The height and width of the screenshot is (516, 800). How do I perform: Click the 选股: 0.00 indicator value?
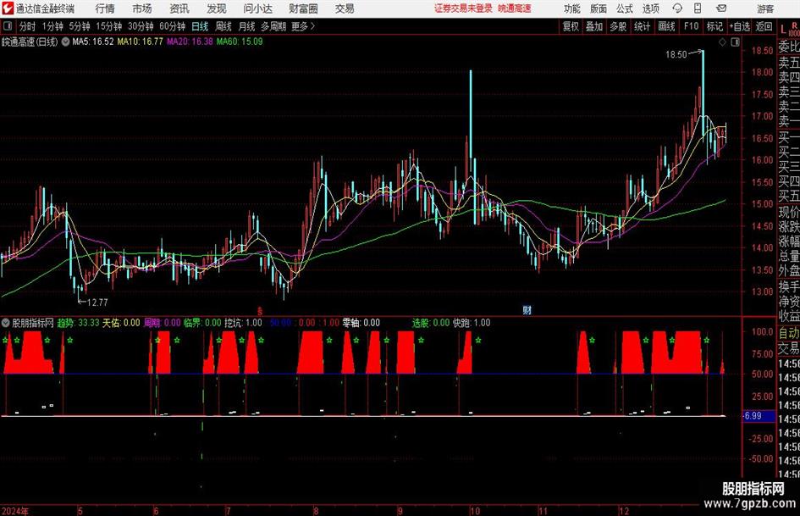(x=431, y=323)
